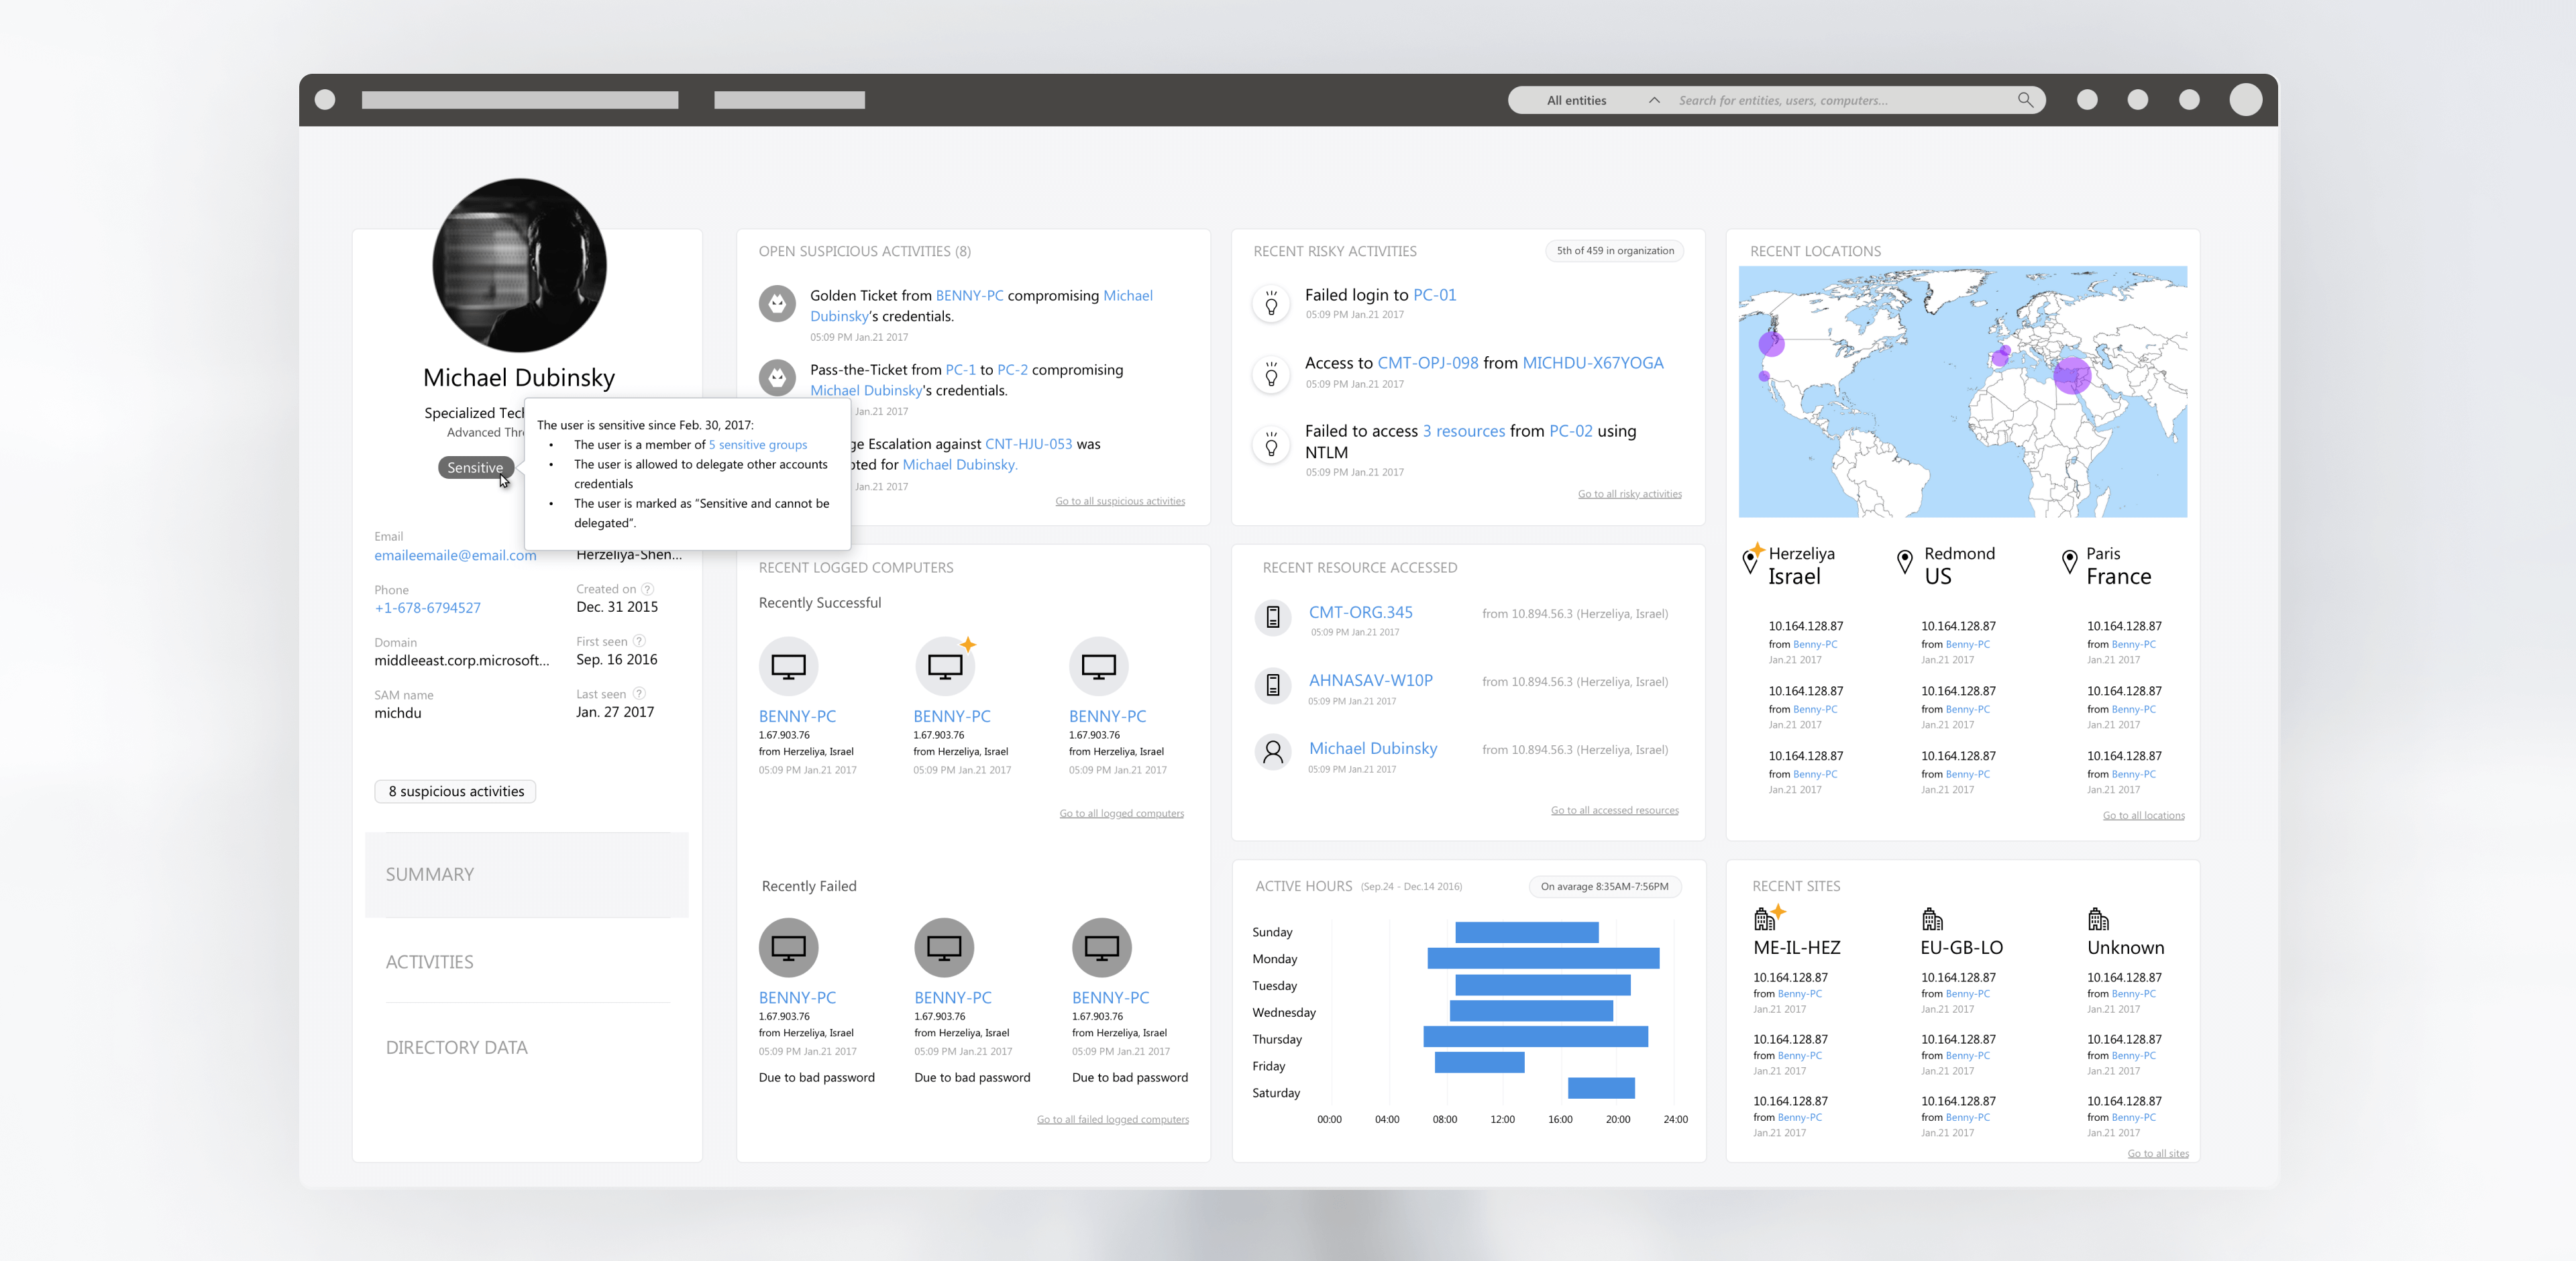The image size is (2576, 1261).
Task: Click the Golden Ticket suspicious activity alert icon
Action: pos(778,303)
